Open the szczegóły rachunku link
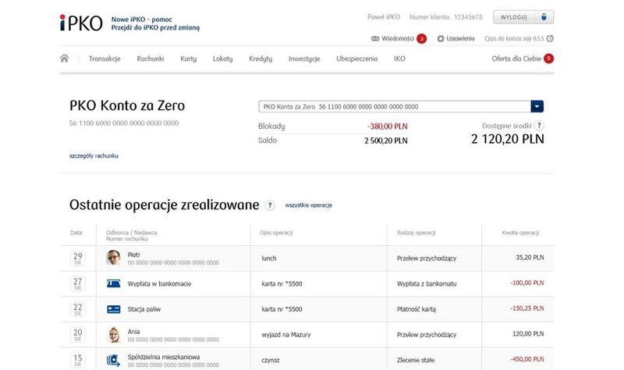624x370 pixels. [x=94, y=155]
